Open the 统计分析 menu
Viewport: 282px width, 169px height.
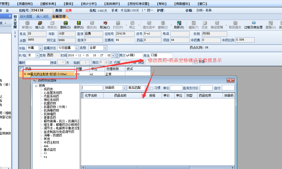tap(89, 4)
